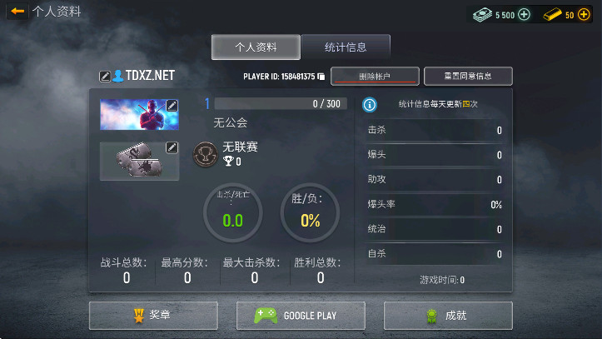Click the 删除帐户 delete account button
The width and height of the screenshot is (602, 339).
(375, 76)
